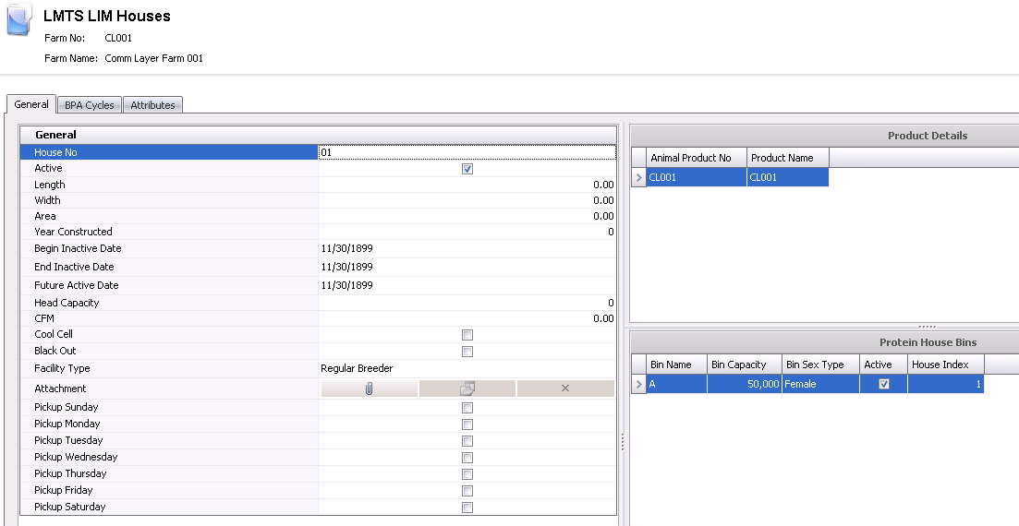The height and width of the screenshot is (526, 1019).
Task: Uncheck Active for bin A
Action: (884, 384)
